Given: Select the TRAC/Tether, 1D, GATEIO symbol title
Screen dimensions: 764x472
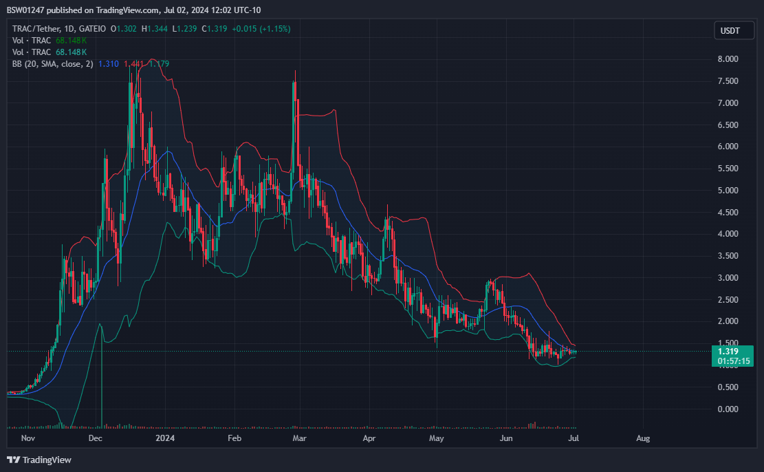Looking at the screenshot, I should pos(59,29).
